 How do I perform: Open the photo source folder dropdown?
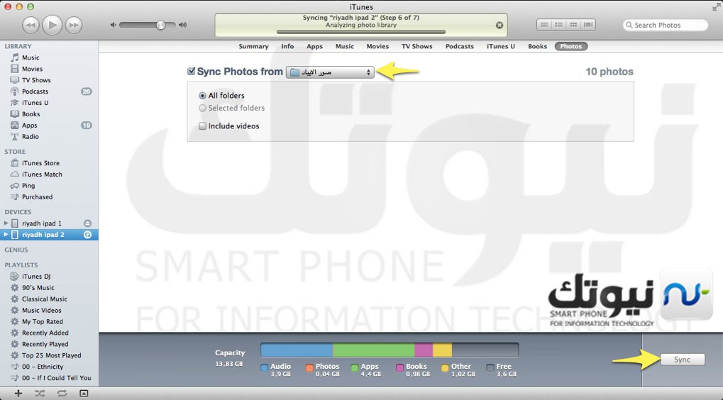point(330,72)
